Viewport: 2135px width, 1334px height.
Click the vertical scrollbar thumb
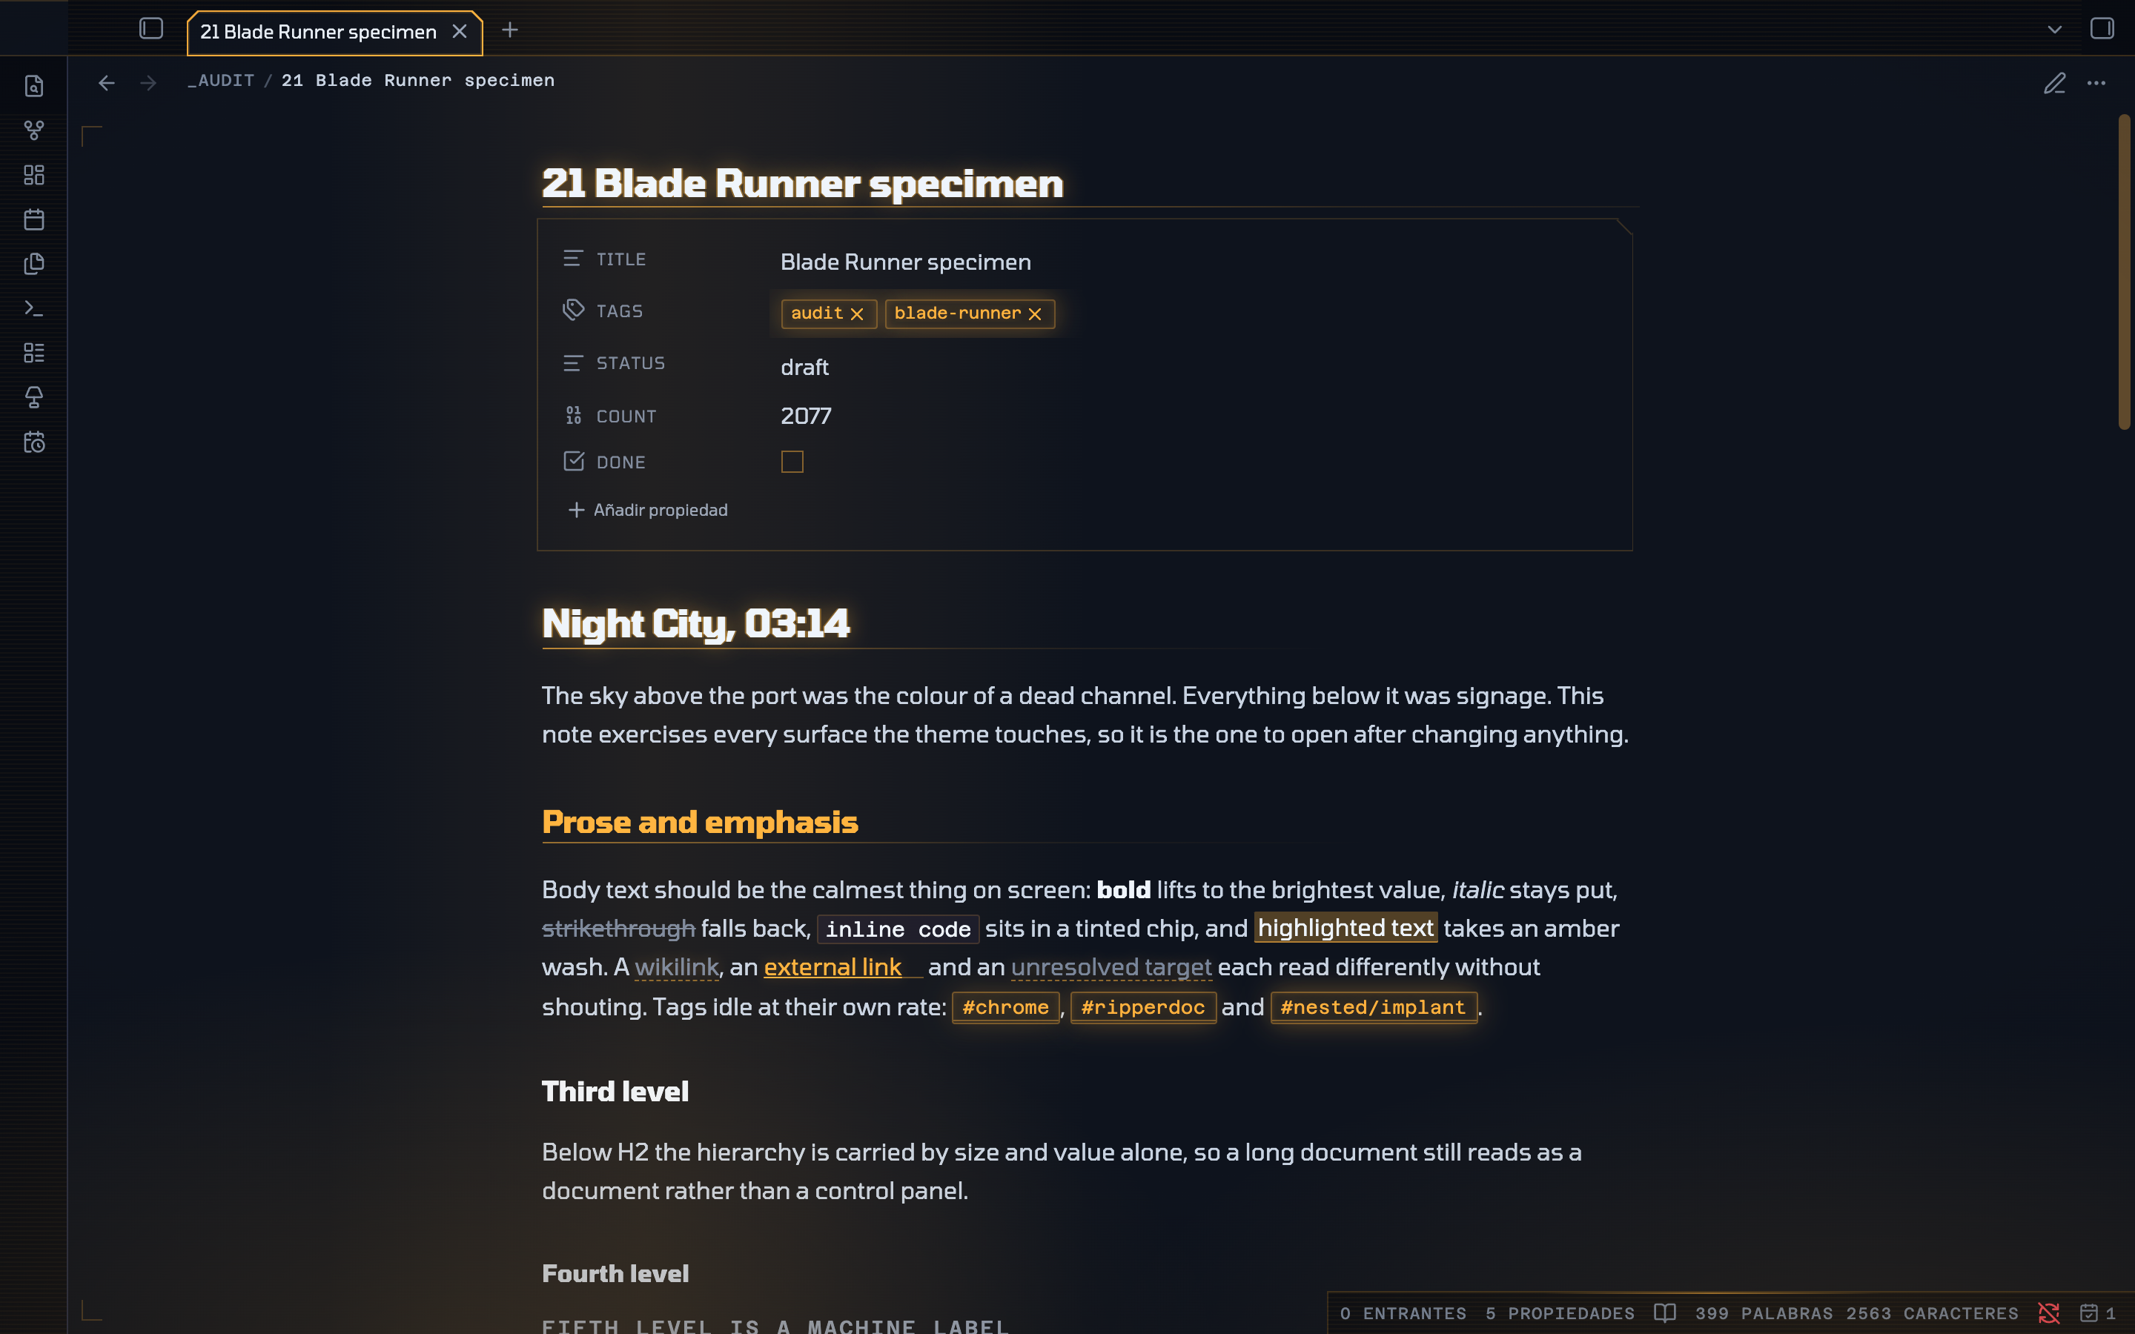click(2124, 272)
